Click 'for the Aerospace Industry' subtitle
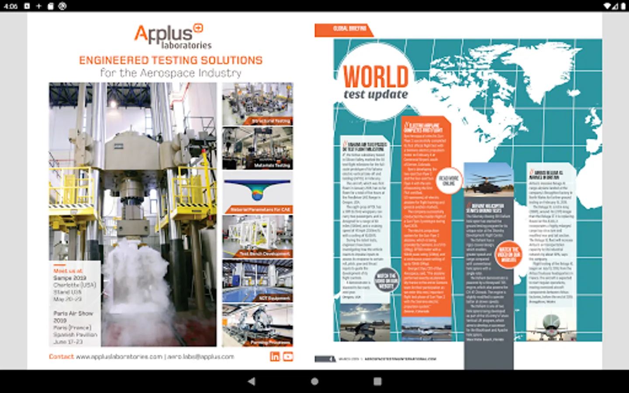Viewport: 629px width, 393px height. (171, 73)
